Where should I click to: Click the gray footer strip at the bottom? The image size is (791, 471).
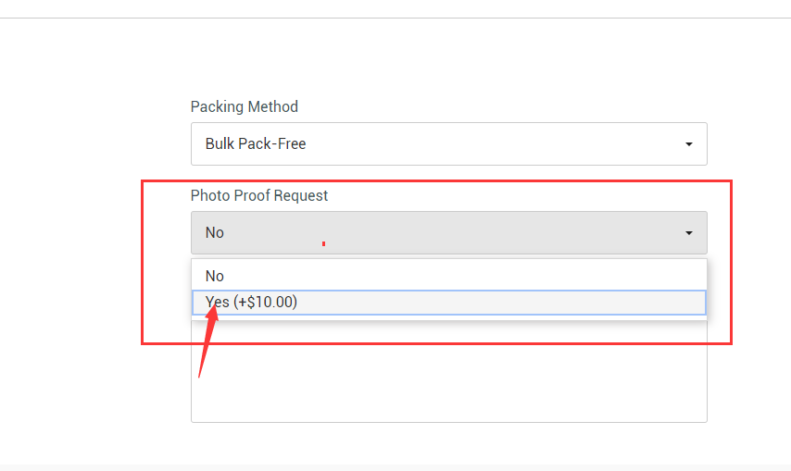click(x=395, y=467)
